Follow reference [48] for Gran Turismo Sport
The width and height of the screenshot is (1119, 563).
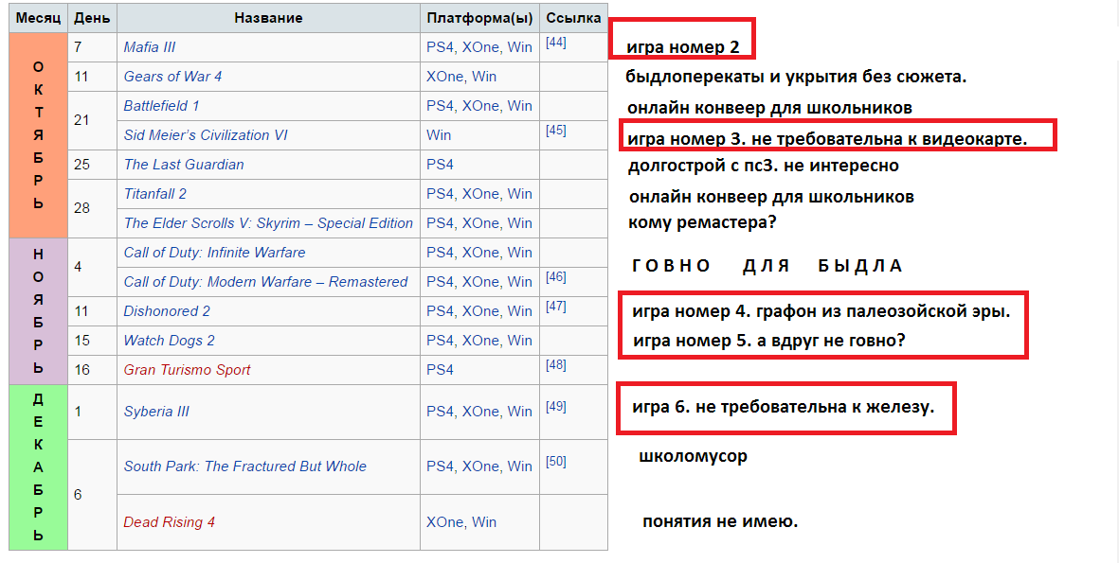[x=556, y=364]
